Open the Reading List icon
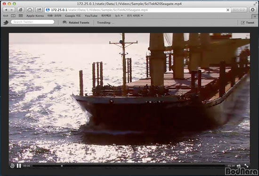This screenshot has width=259, height=176. [6, 16]
